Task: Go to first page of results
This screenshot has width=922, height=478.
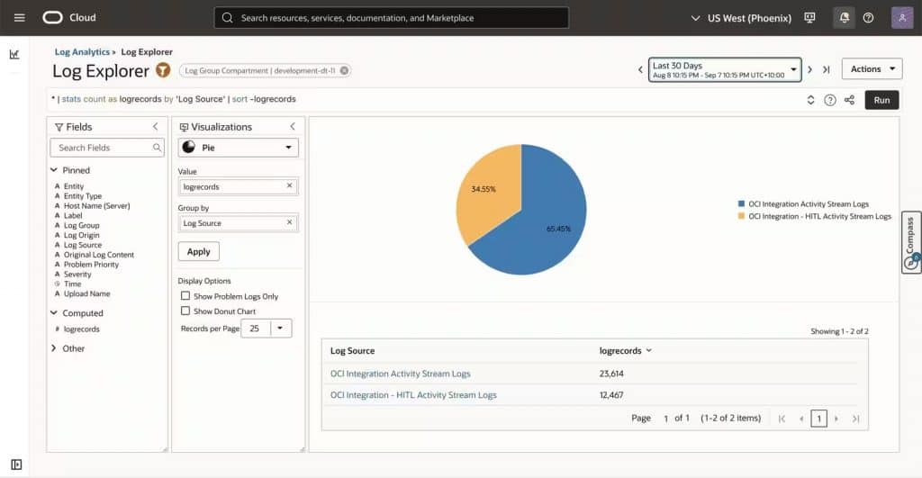Action: click(782, 419)
